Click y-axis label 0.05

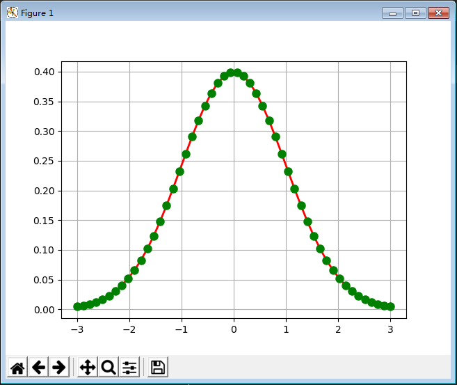tap(44, 280)
